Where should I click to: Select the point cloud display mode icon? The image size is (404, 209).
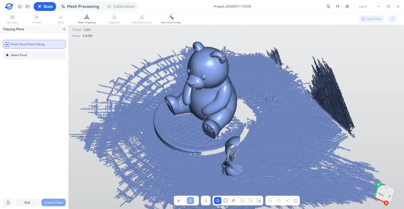179,201
